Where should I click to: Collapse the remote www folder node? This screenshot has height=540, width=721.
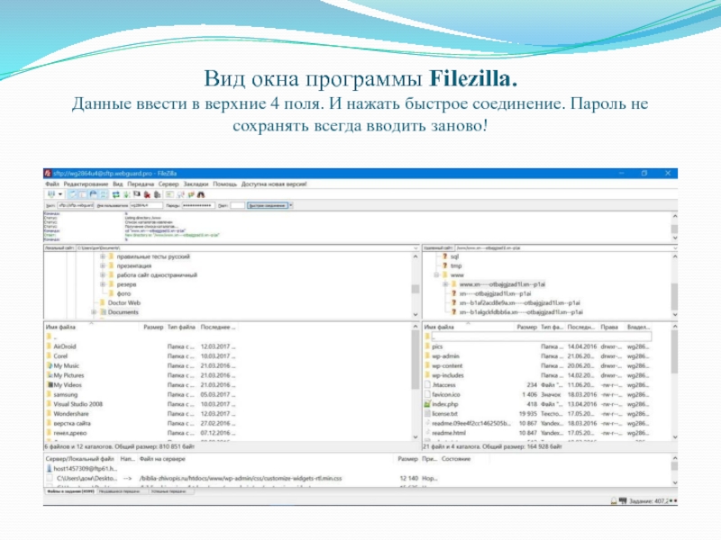click(x=436, y=275)
